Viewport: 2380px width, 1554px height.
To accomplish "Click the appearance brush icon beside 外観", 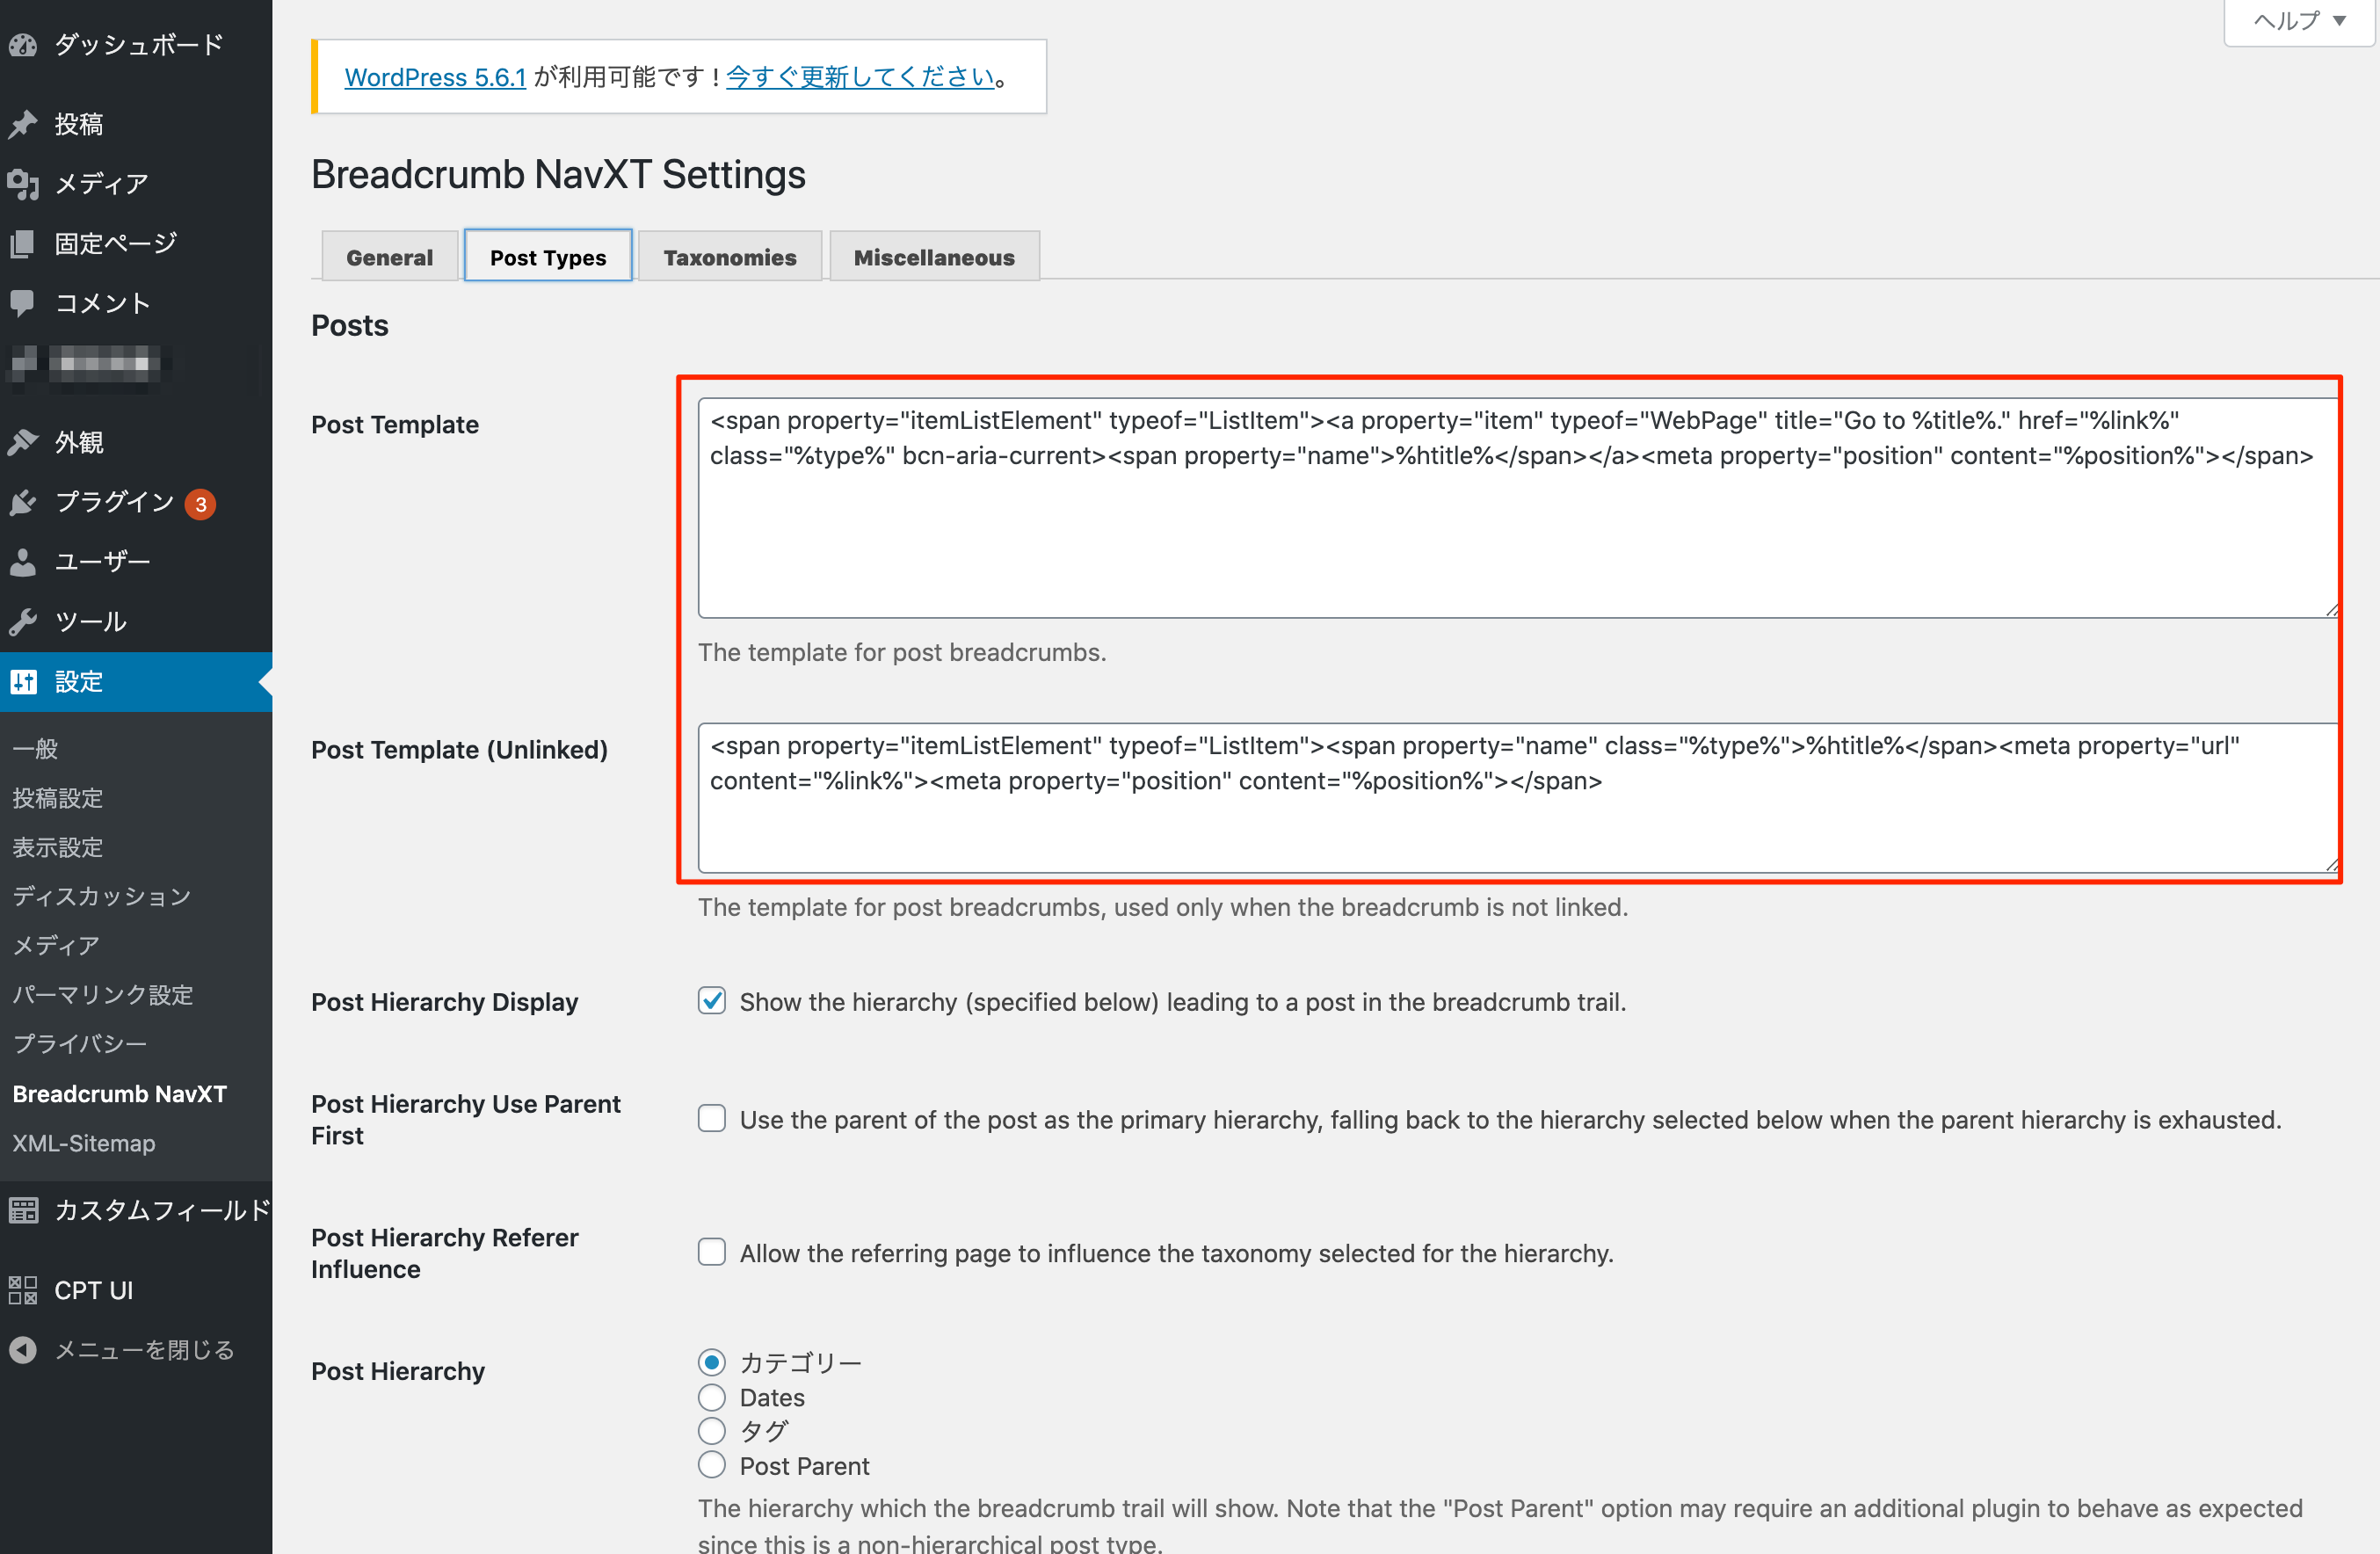I will tap(23, 442).
